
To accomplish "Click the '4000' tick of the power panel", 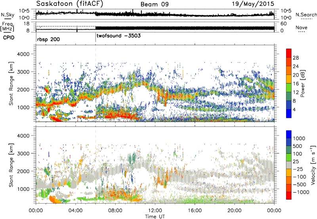I will (24, 54).
